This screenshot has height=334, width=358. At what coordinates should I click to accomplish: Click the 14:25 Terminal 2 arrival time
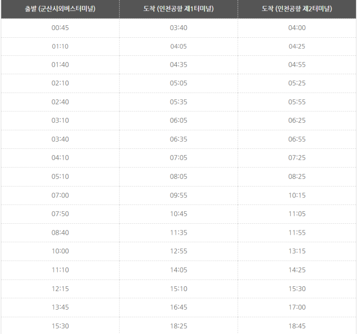297,270
